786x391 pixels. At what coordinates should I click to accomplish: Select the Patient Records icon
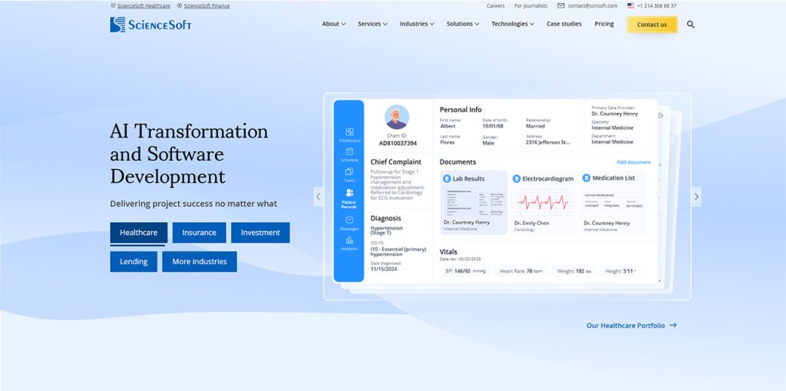(349, 193)
